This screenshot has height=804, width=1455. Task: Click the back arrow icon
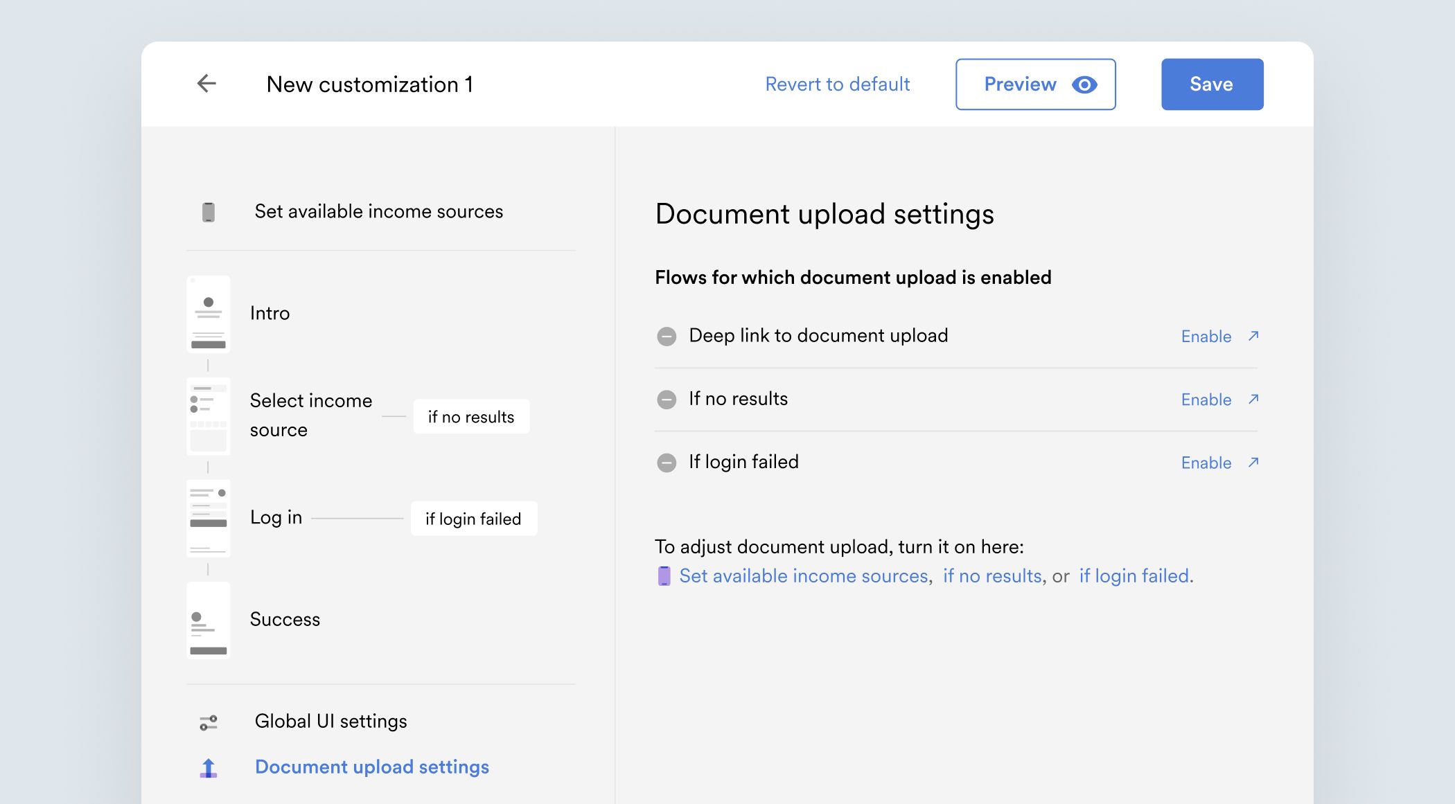tap(206, 84)
